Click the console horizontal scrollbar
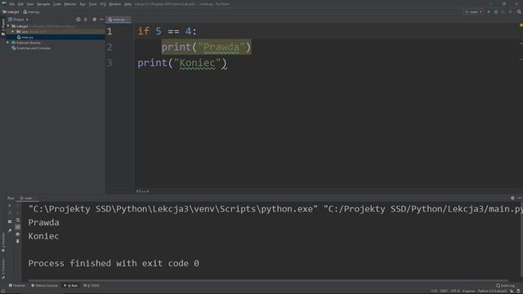 pos(269,281)
